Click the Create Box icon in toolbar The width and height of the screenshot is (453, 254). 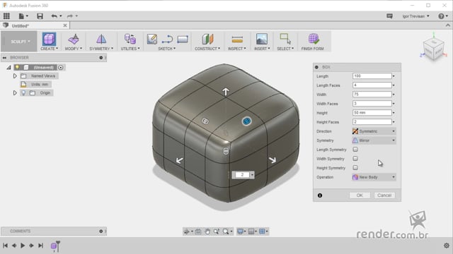coord(49,40)
